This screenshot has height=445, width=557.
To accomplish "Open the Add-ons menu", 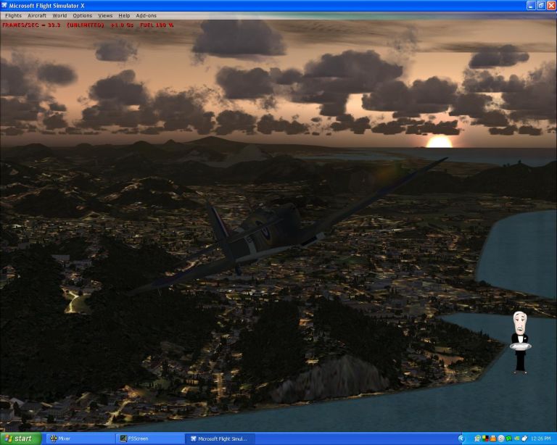I will click(146, 16).
